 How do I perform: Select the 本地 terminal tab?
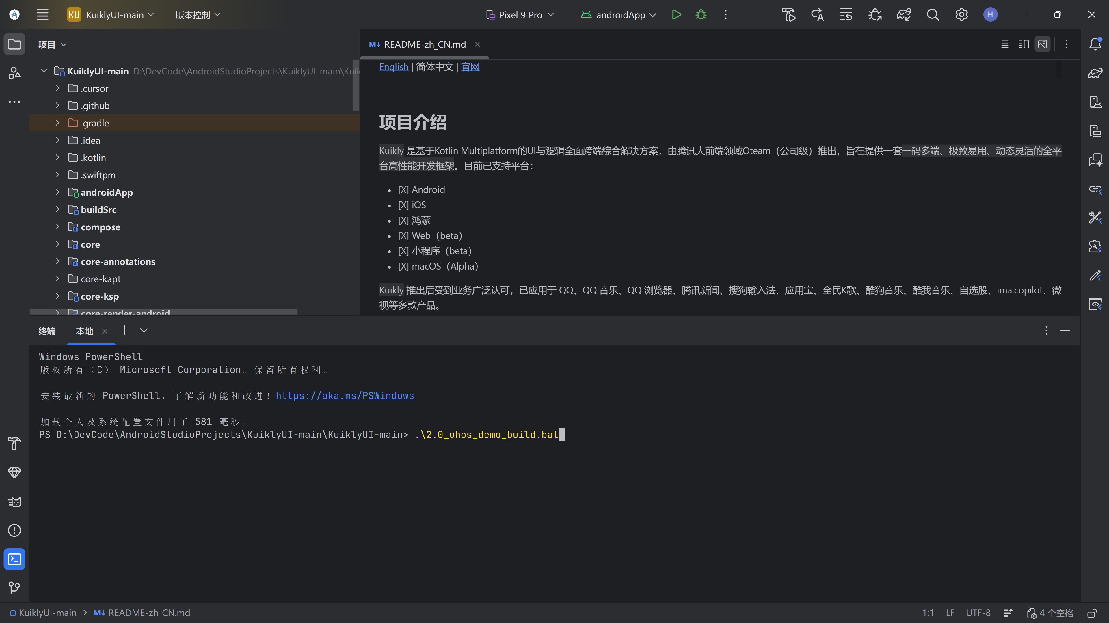coord(84,331)
